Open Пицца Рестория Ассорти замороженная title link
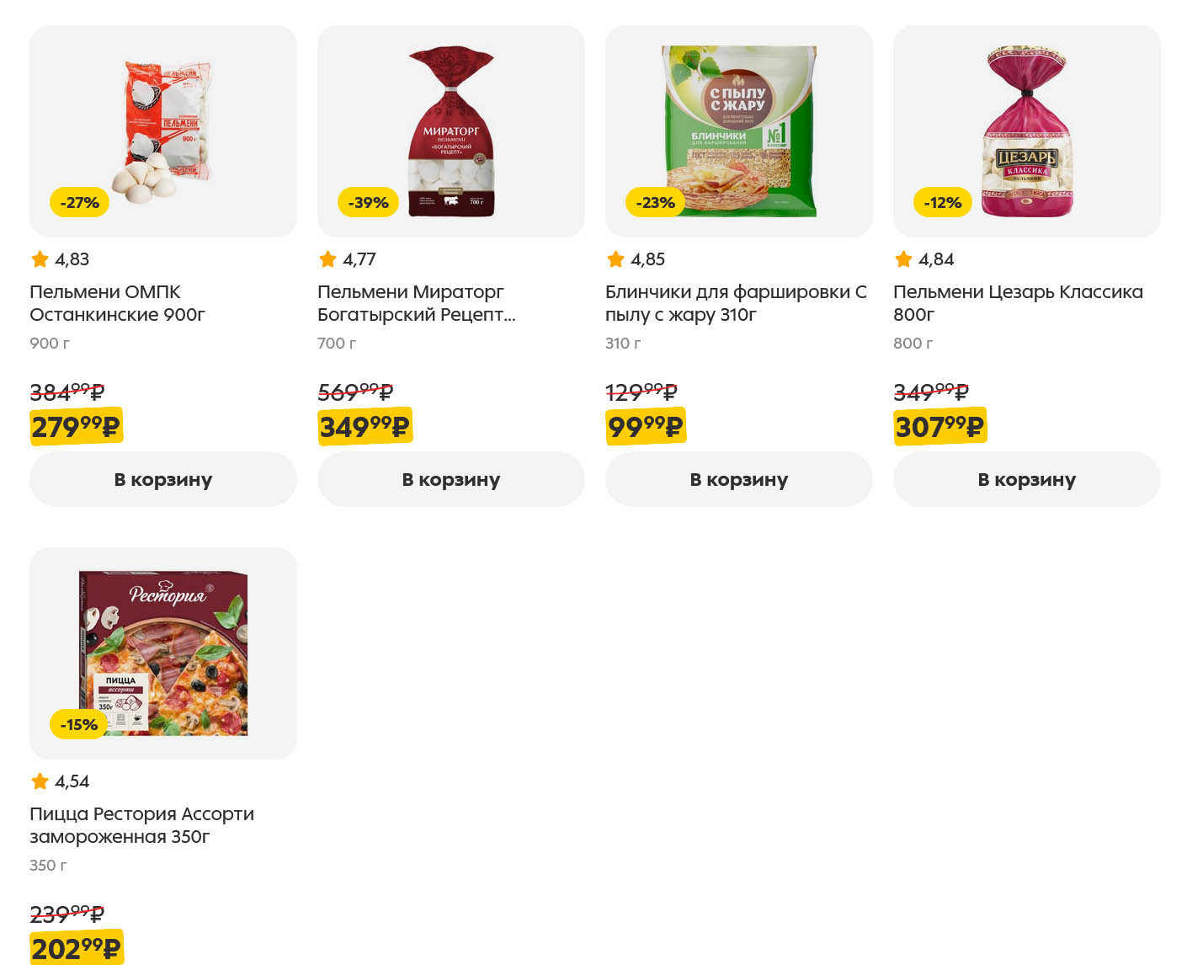The height and width of the screenshot is (965, 1187). tap(141, 825)
